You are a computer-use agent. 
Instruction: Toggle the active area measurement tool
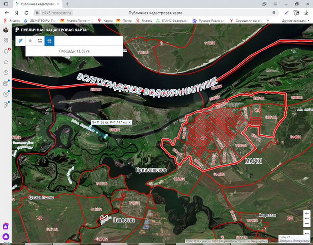point(50,41)
